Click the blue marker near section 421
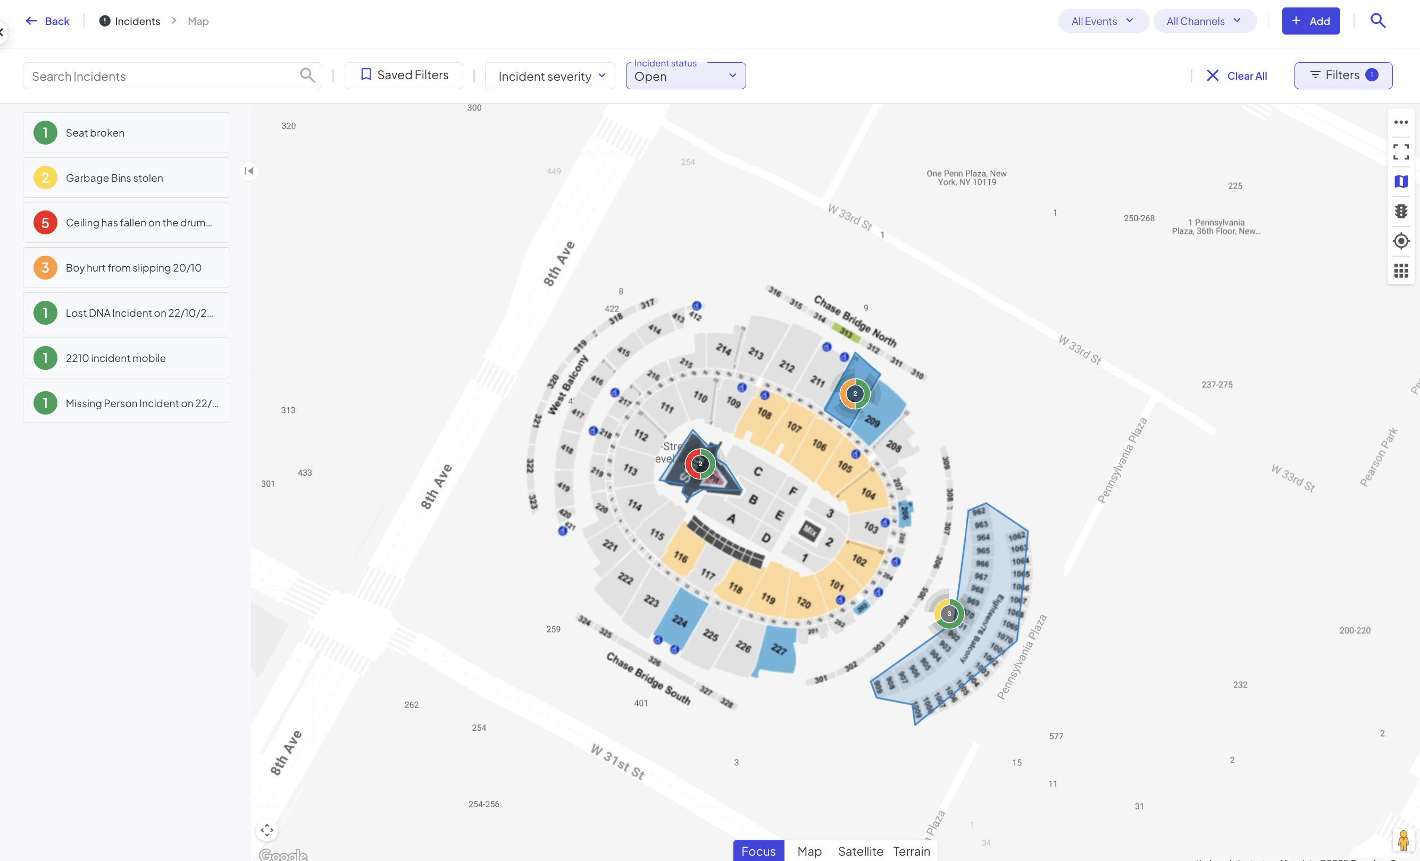Image resolution: width=1420 pixels, height=861 pixels. coord(563,531)
